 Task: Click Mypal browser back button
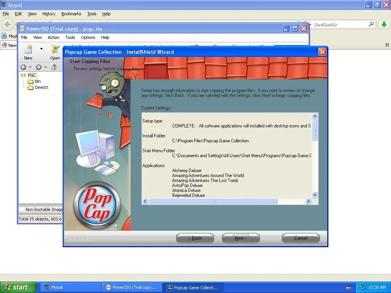pos(8,24)
